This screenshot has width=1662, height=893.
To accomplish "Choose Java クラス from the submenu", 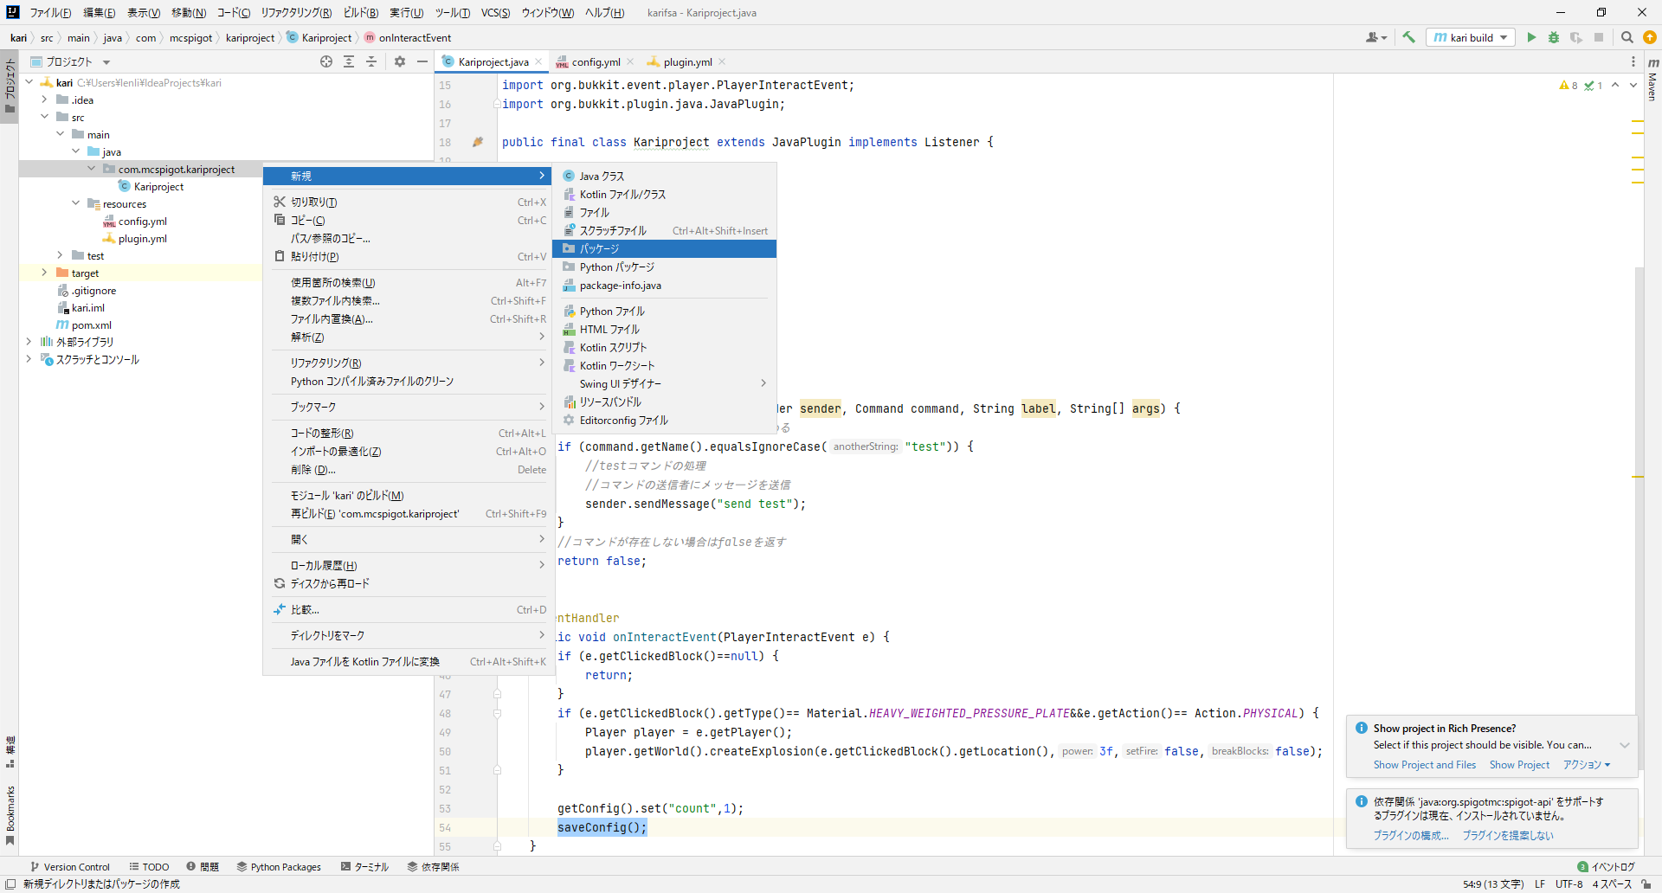I will click(x=602, y=177).
